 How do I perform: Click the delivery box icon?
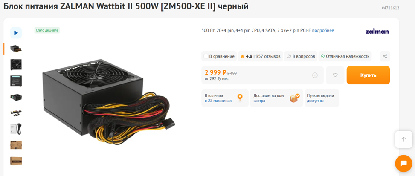[295, 98]
